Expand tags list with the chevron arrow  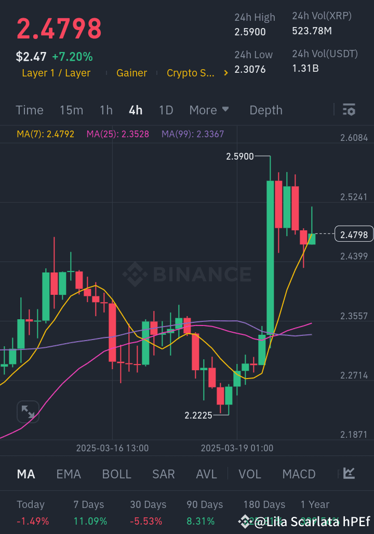225,73
